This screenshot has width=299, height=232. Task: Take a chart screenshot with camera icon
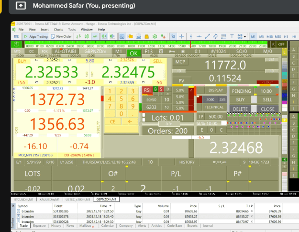138,36
